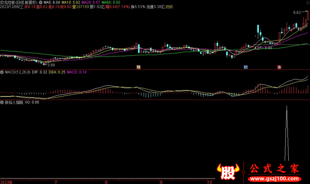The width and height of the screenshot is (310, 184).
Task: Click the magenta MACD: 0.14 value
Action: [76, 72]
